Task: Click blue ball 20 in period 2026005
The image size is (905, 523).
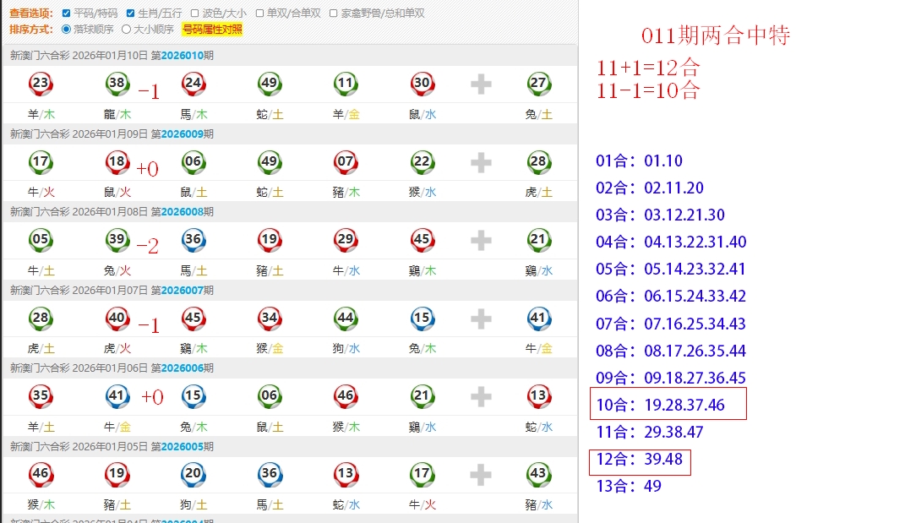Action: pos(194,474)
